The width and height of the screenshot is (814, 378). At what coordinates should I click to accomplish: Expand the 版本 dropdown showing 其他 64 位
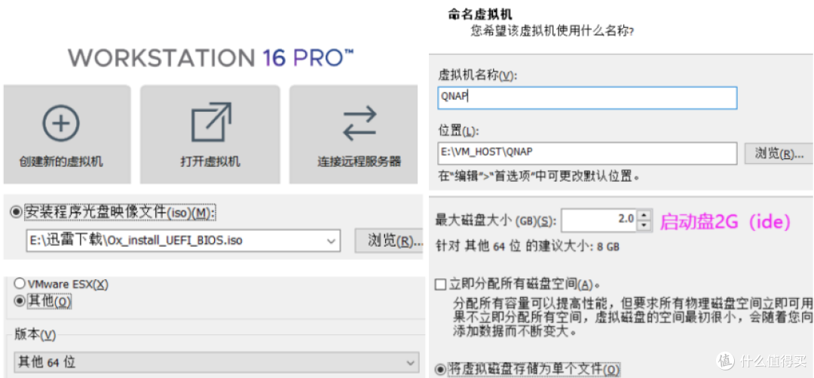216,362
